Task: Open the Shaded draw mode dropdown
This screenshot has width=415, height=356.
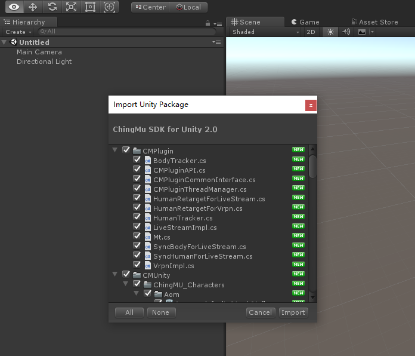Action: [x=266, y=32]
